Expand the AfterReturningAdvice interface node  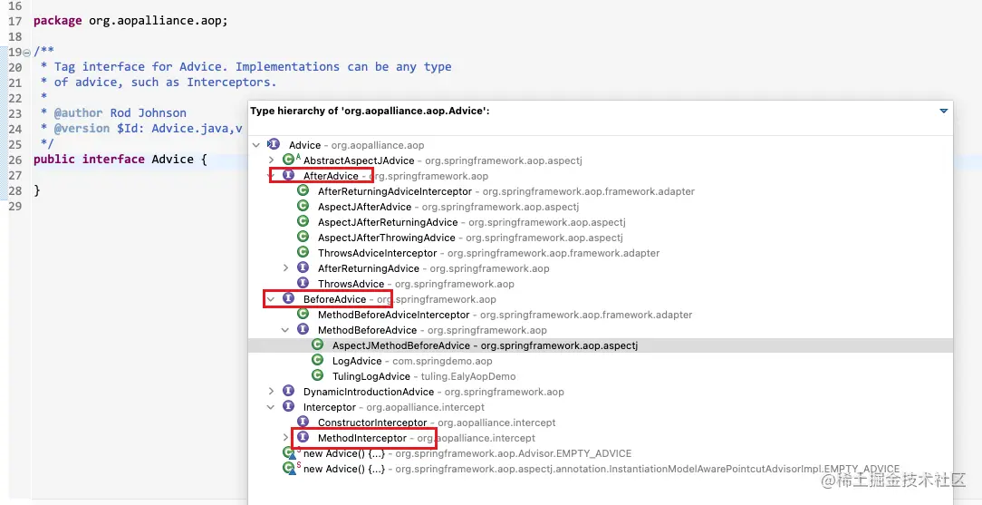[x=285, y=268]
